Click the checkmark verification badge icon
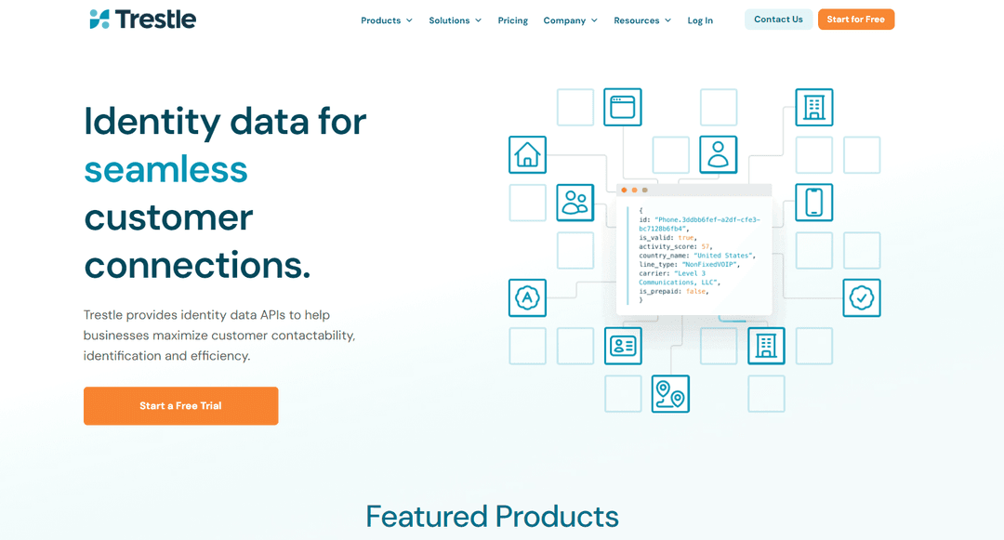This screenshot has width=1004, height=540. coord(861,297)
